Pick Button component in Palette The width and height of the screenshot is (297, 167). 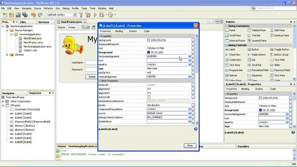(x=253, y=50)
